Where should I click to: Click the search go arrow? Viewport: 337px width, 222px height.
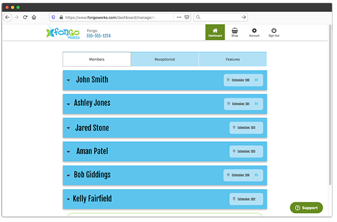click(x=244, y=17)
